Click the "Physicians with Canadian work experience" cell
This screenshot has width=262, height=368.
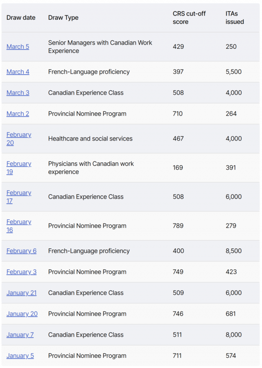pos(91,168)
